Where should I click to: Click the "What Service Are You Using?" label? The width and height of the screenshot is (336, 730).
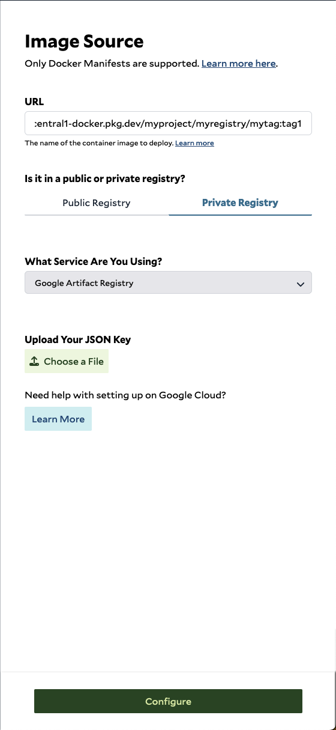pyautogui.click(x=94, y=261)
